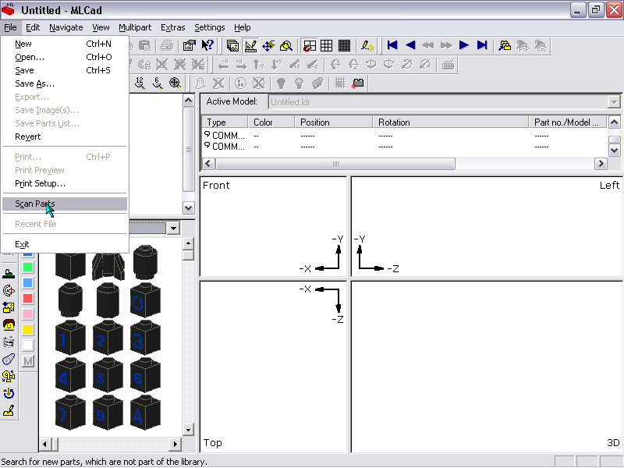Click the properties toolbar icon
Viewport: 624px width, 468px height.
pos(189,46)
